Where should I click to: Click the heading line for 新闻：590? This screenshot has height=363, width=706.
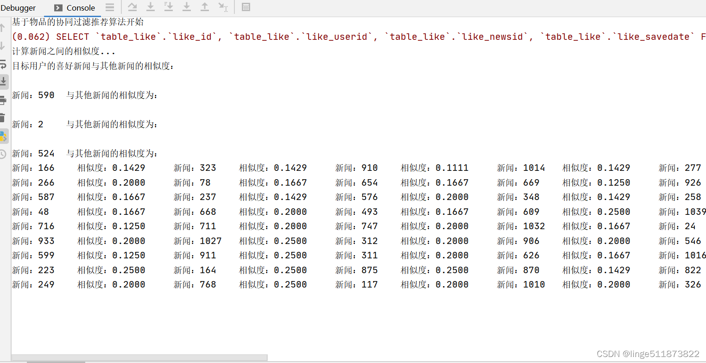tap(85, 95)
